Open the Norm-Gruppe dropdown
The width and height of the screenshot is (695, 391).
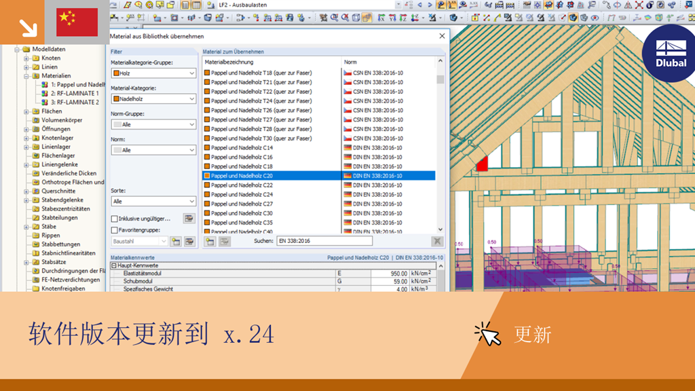point(153,125)
